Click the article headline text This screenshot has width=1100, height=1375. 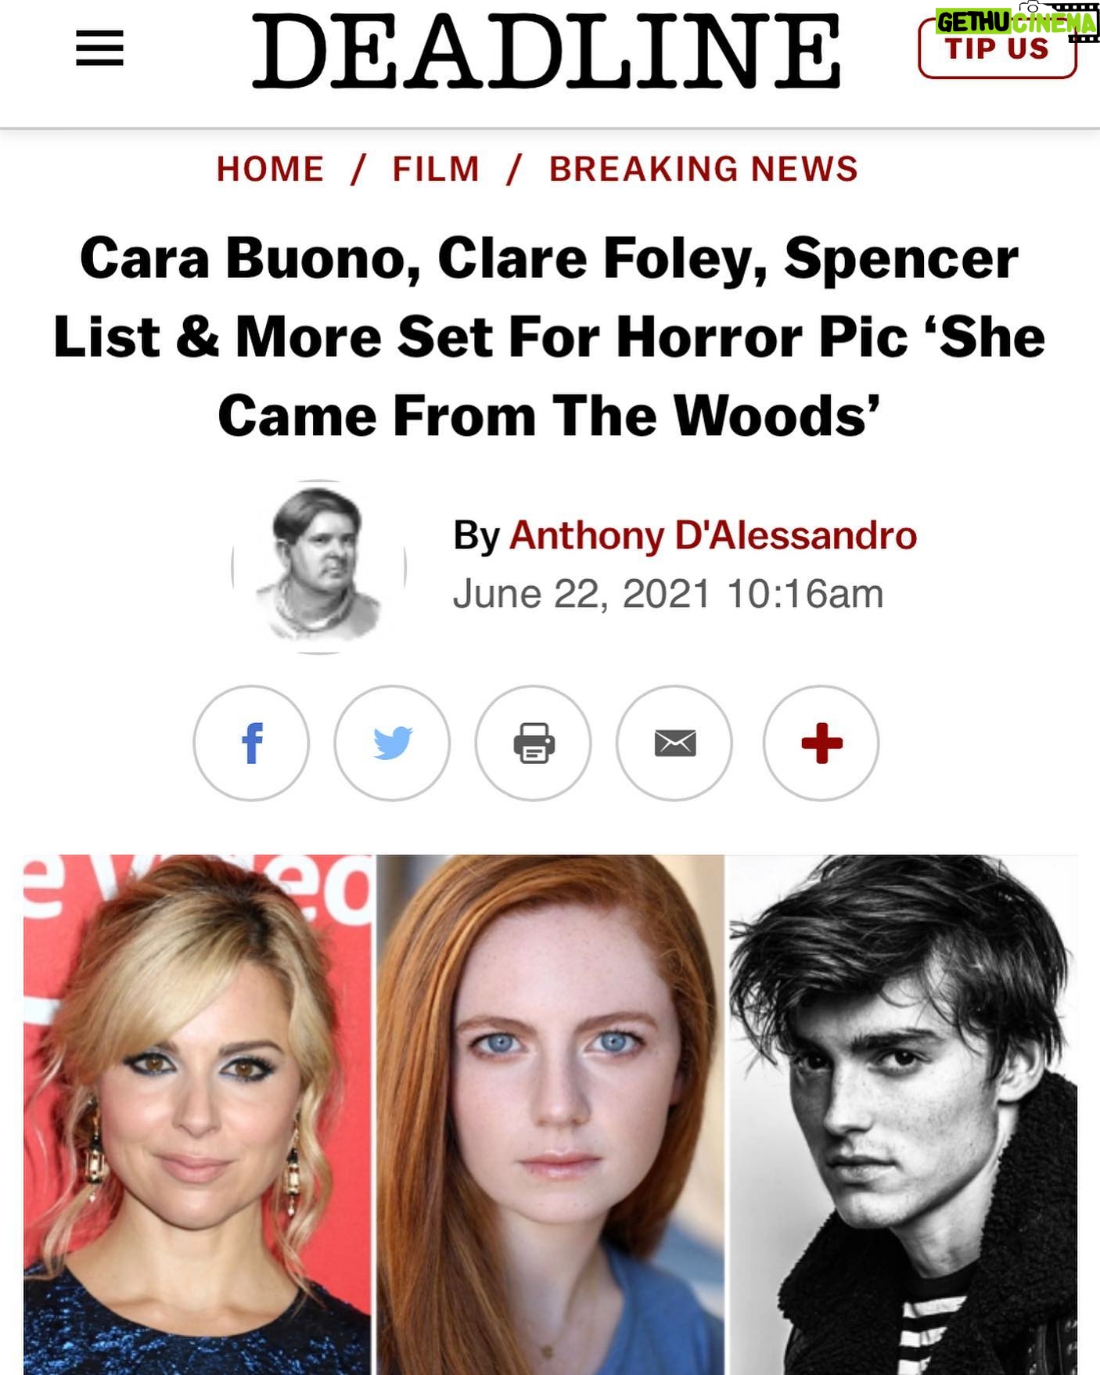click(549, 337)
